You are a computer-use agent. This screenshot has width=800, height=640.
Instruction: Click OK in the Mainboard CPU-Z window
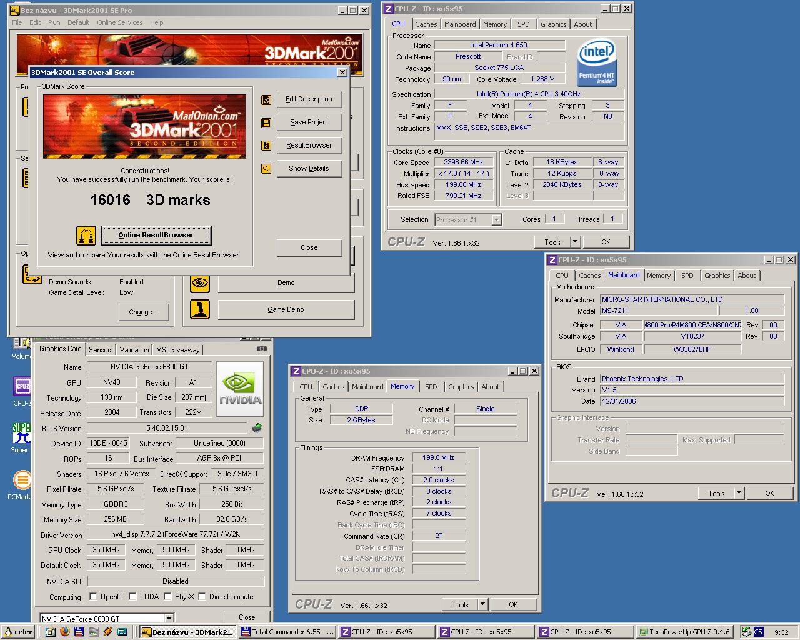(x=769, y=493)
